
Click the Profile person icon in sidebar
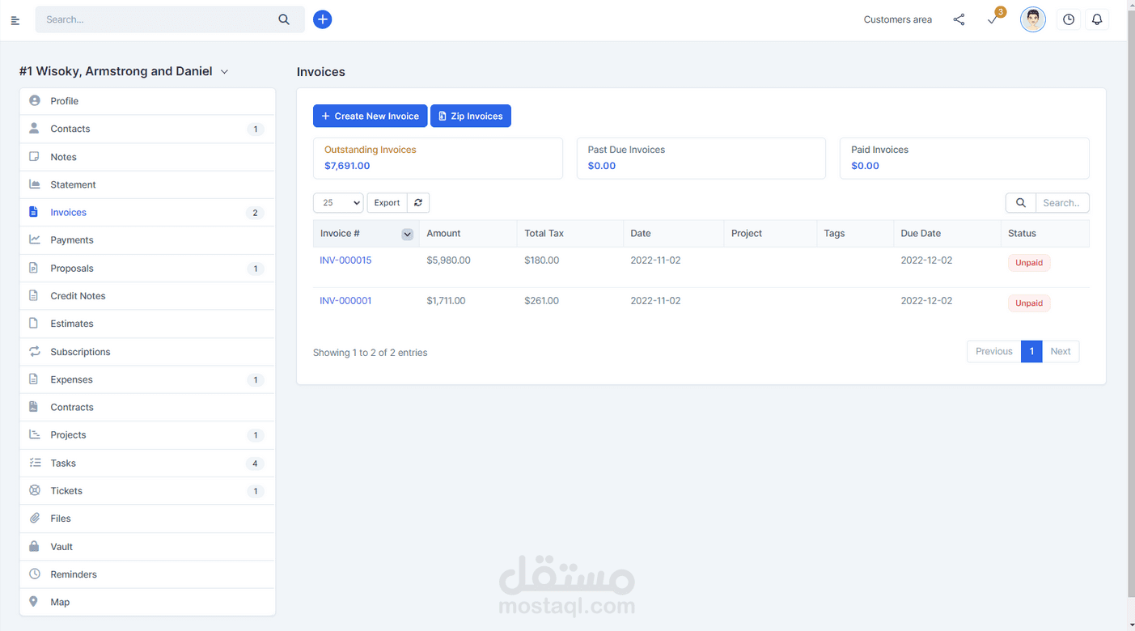34,101
